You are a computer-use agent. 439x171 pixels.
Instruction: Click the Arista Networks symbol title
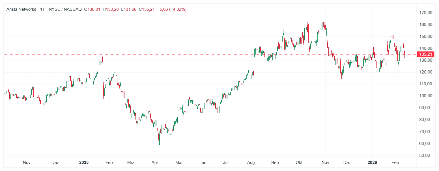pos(21,9)
